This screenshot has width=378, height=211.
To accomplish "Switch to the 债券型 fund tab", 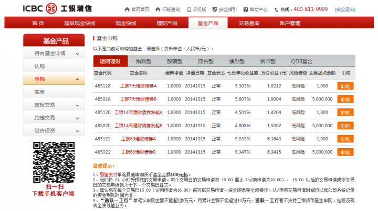I will coord(237,61).
